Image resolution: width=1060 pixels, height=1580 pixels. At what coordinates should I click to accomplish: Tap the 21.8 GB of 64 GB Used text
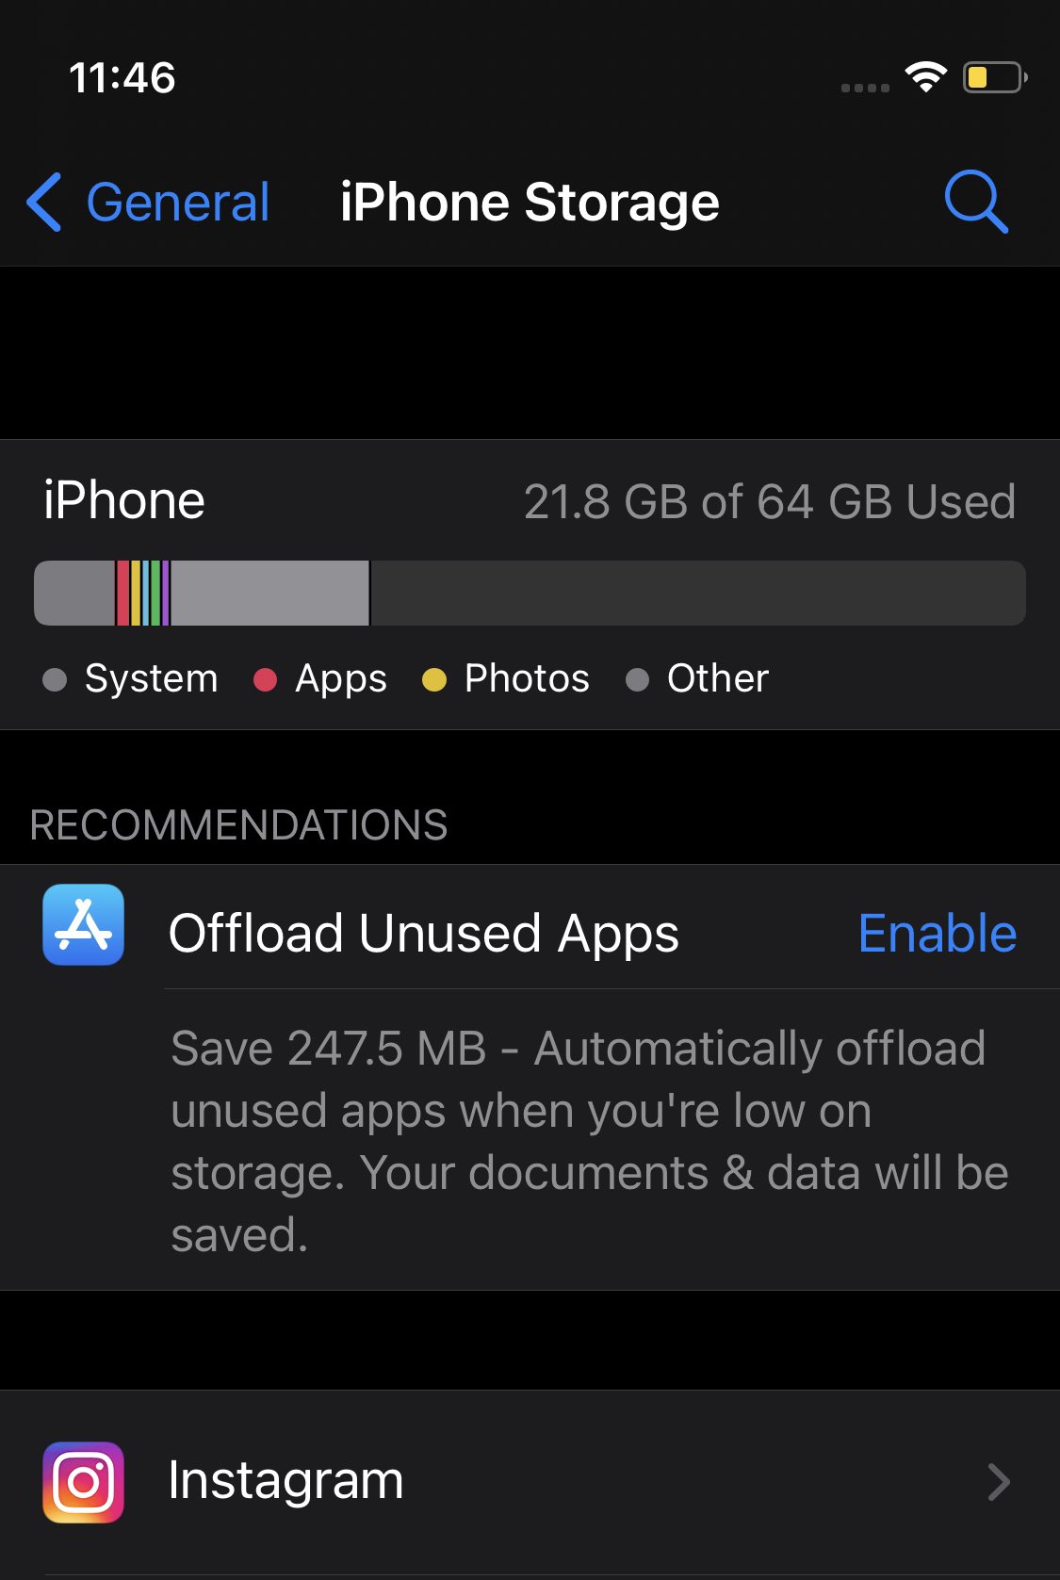tap(769, 501)
